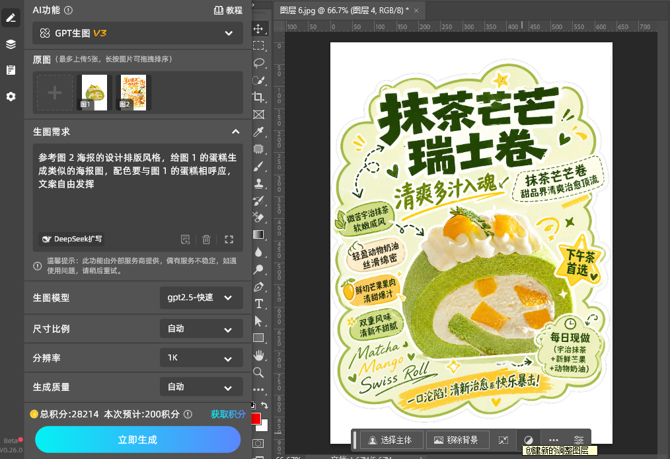Click the transform icon next to 移除背景
This screenshot has width=670, height=459.
pos(503,440)
